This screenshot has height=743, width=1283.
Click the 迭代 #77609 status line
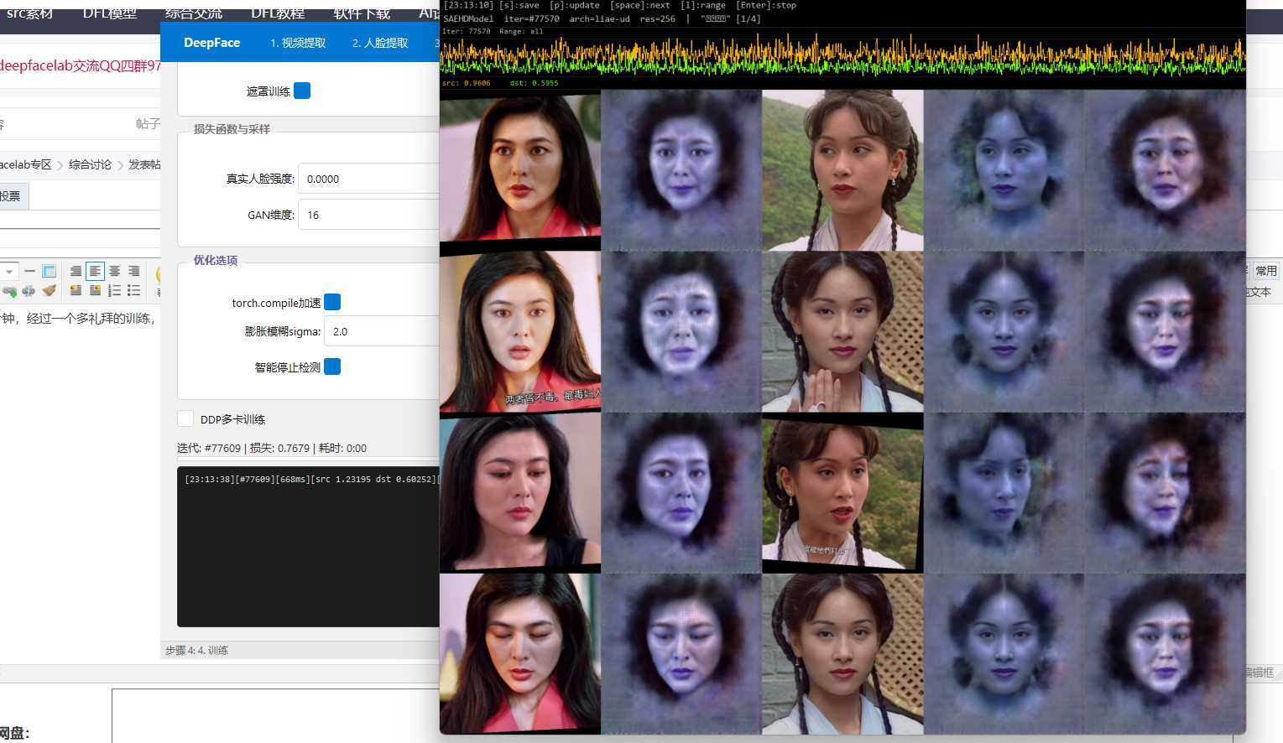[x=271, y=448]
